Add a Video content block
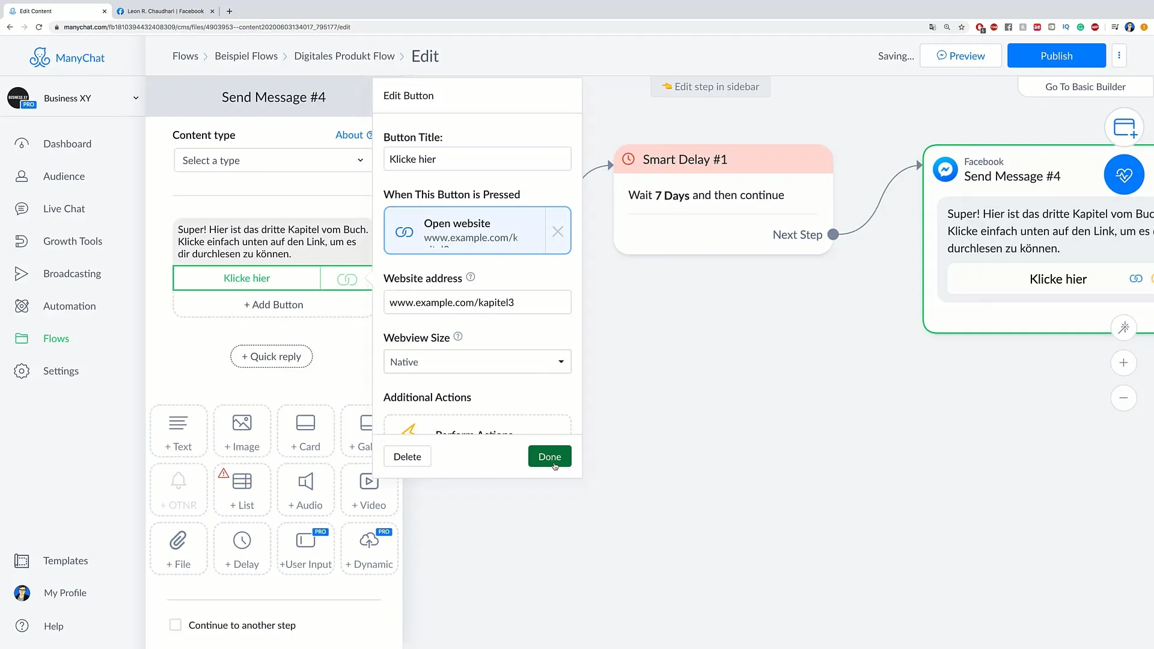This screenshot has width=1154, height=649. click(369, 490)
